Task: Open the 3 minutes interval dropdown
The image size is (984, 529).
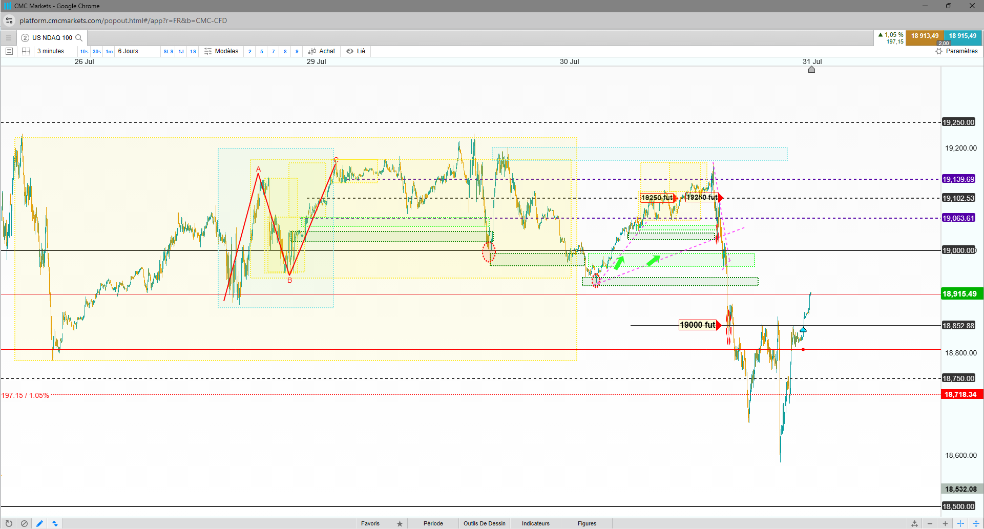Action: pos(51,51)
